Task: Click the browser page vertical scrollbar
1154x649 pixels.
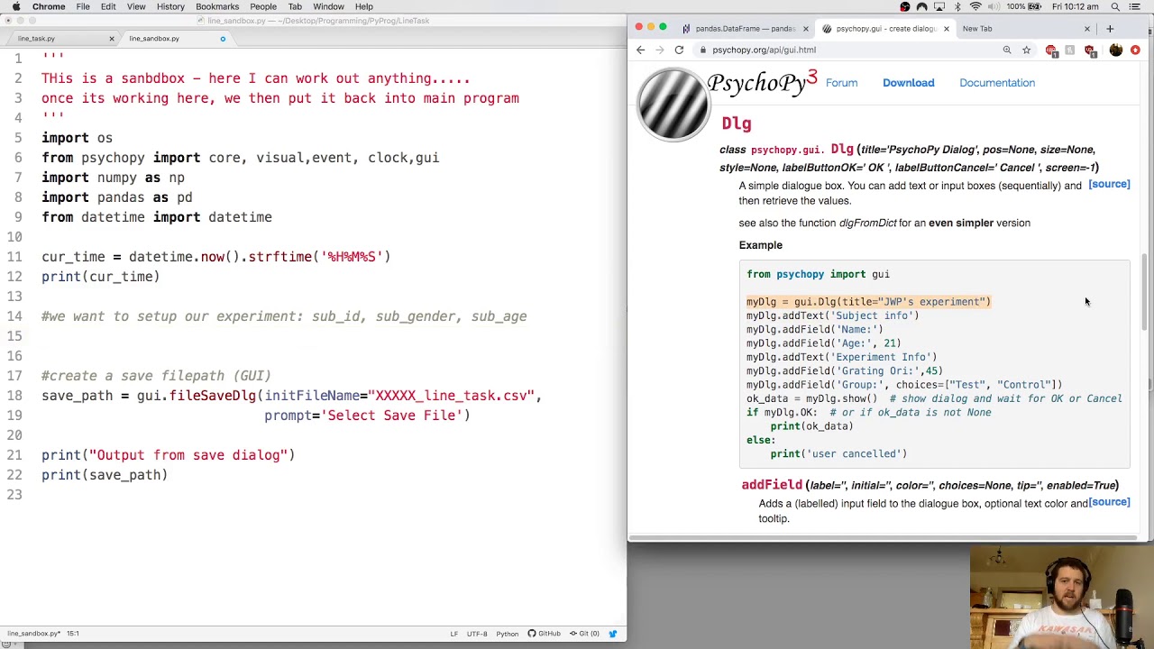Action: click(1145, 293)
